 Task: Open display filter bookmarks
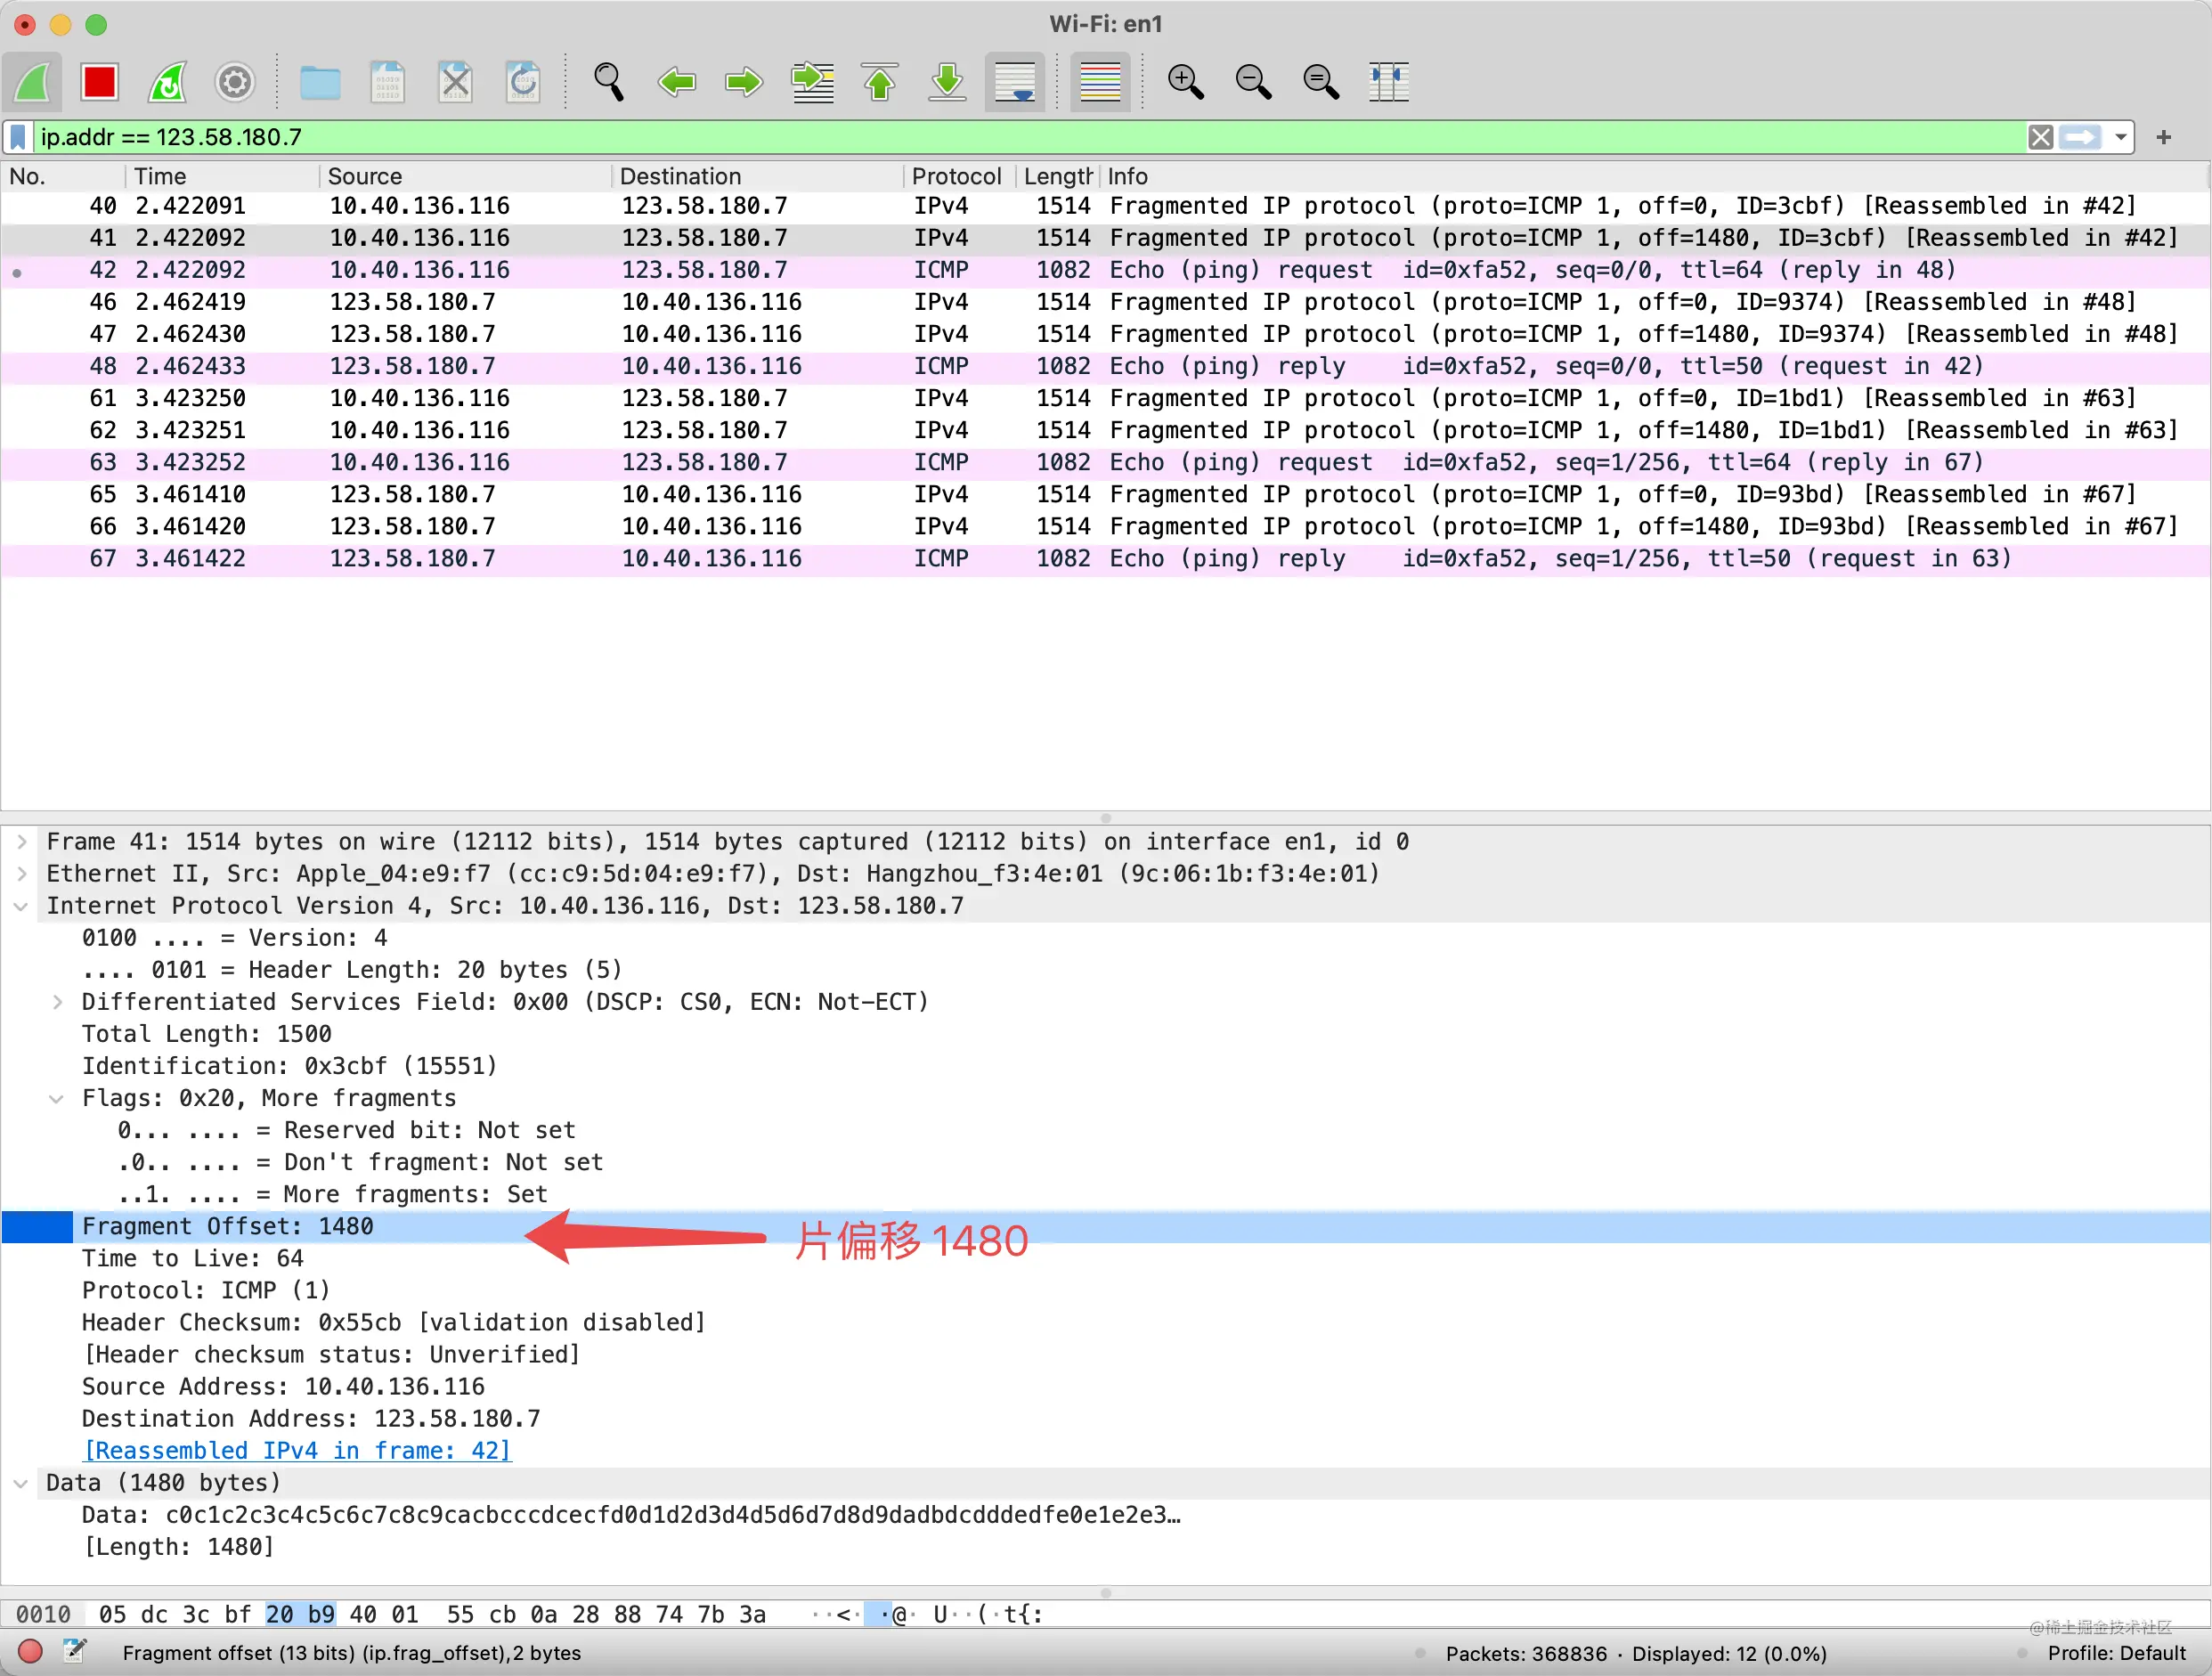coord(18,137)
